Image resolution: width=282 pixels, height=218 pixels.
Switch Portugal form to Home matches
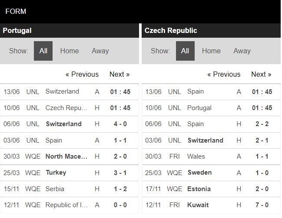[x=70, y=51]
